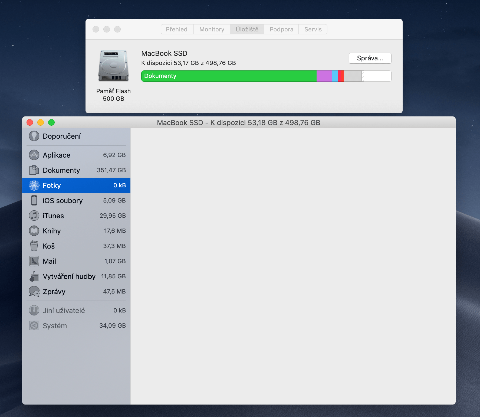Select the Aplikace App Store icon
480x417 pixels.
click(34, 155)
